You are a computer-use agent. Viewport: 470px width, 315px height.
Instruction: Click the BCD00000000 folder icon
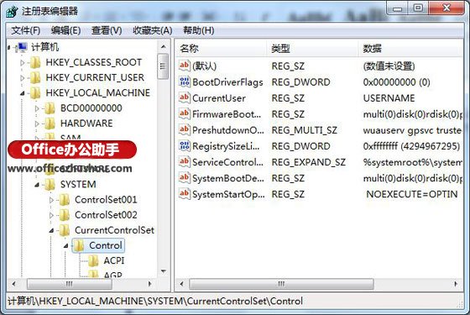tap(50, 108)
